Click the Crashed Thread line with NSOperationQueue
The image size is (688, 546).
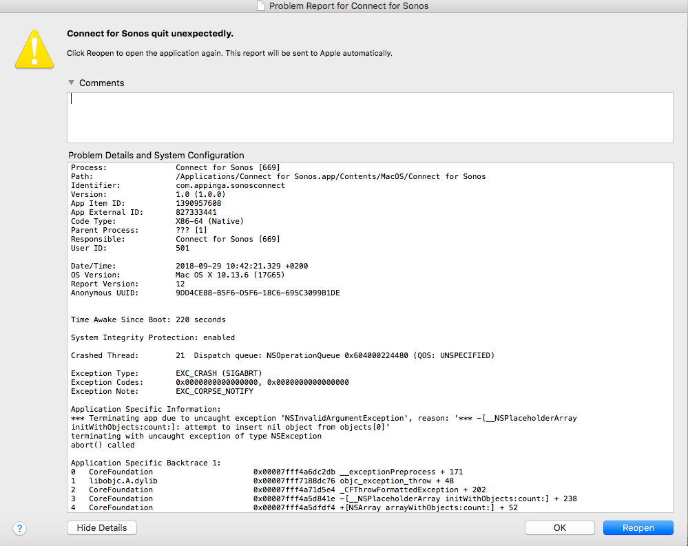point(282,355)
